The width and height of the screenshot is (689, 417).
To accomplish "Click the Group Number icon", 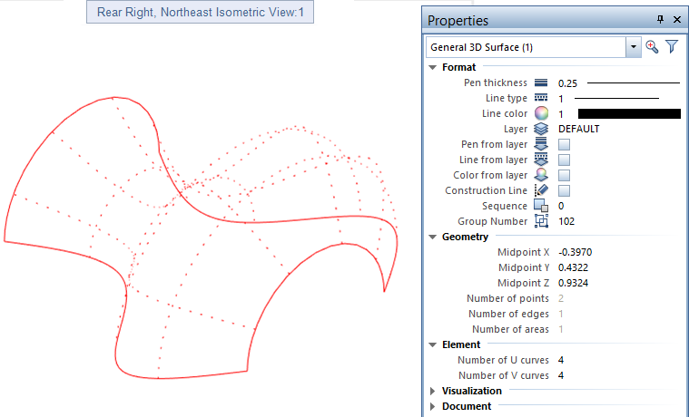I will tap(541, 221).
